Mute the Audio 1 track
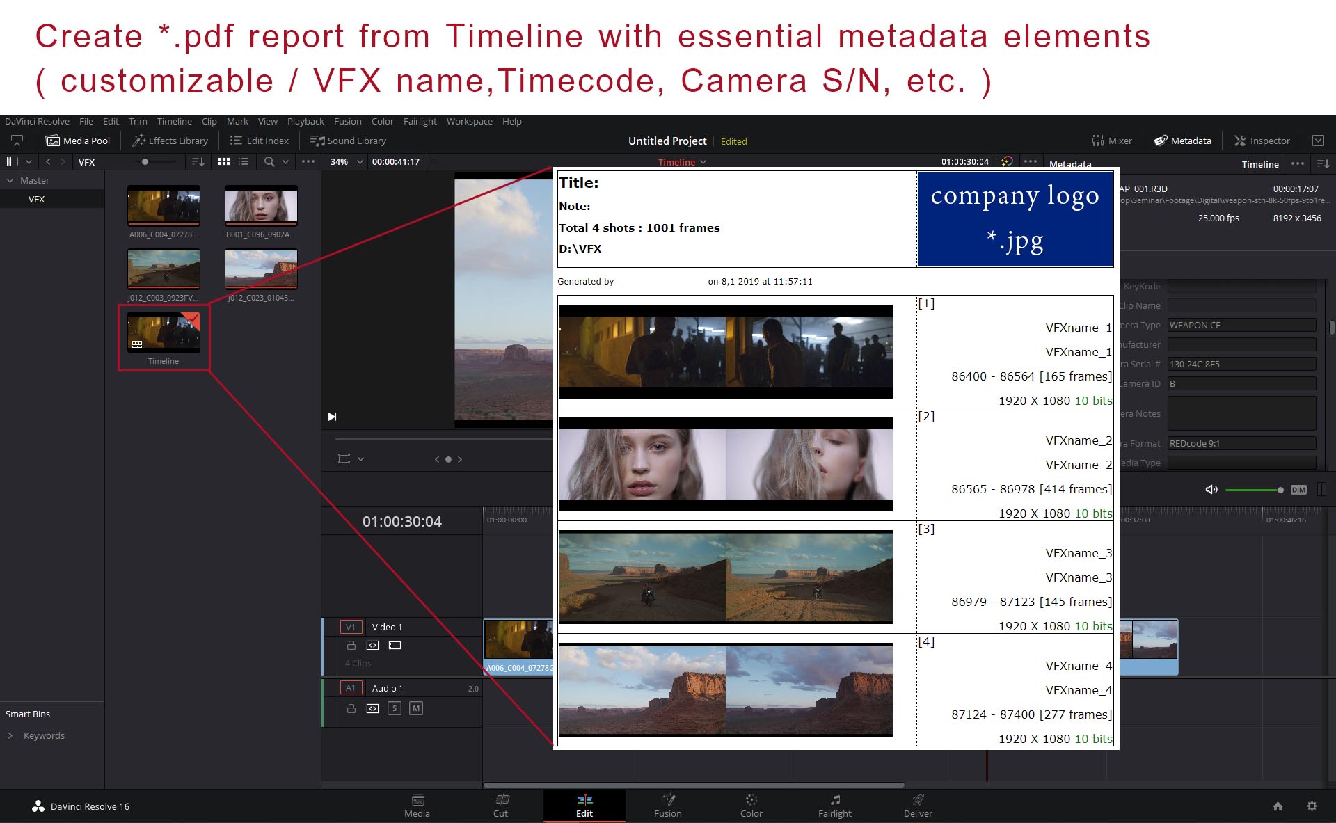1336x823 pixels. point(416,708)
